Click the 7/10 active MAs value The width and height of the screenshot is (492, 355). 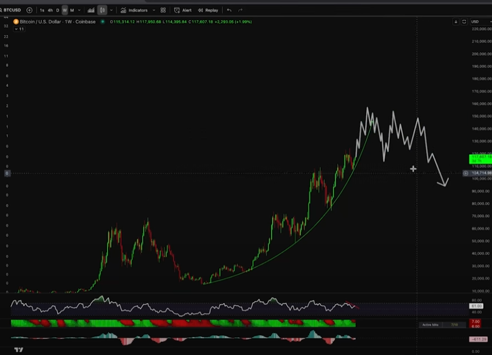(x=454, y=324)
